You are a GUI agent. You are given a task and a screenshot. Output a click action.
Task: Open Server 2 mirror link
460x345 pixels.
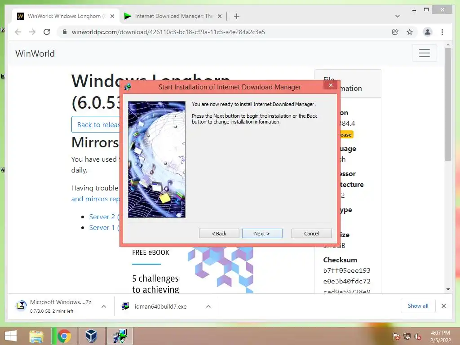point(104,217)
